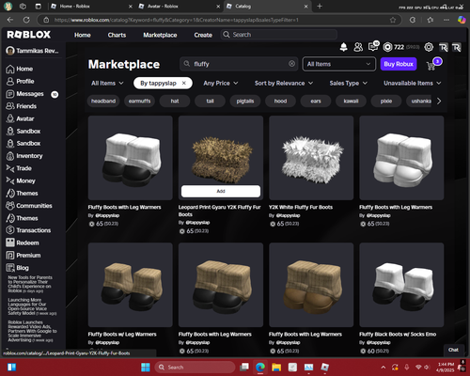Expand the All Items filter dropdown
470x376 pixels.
(107, 83)
